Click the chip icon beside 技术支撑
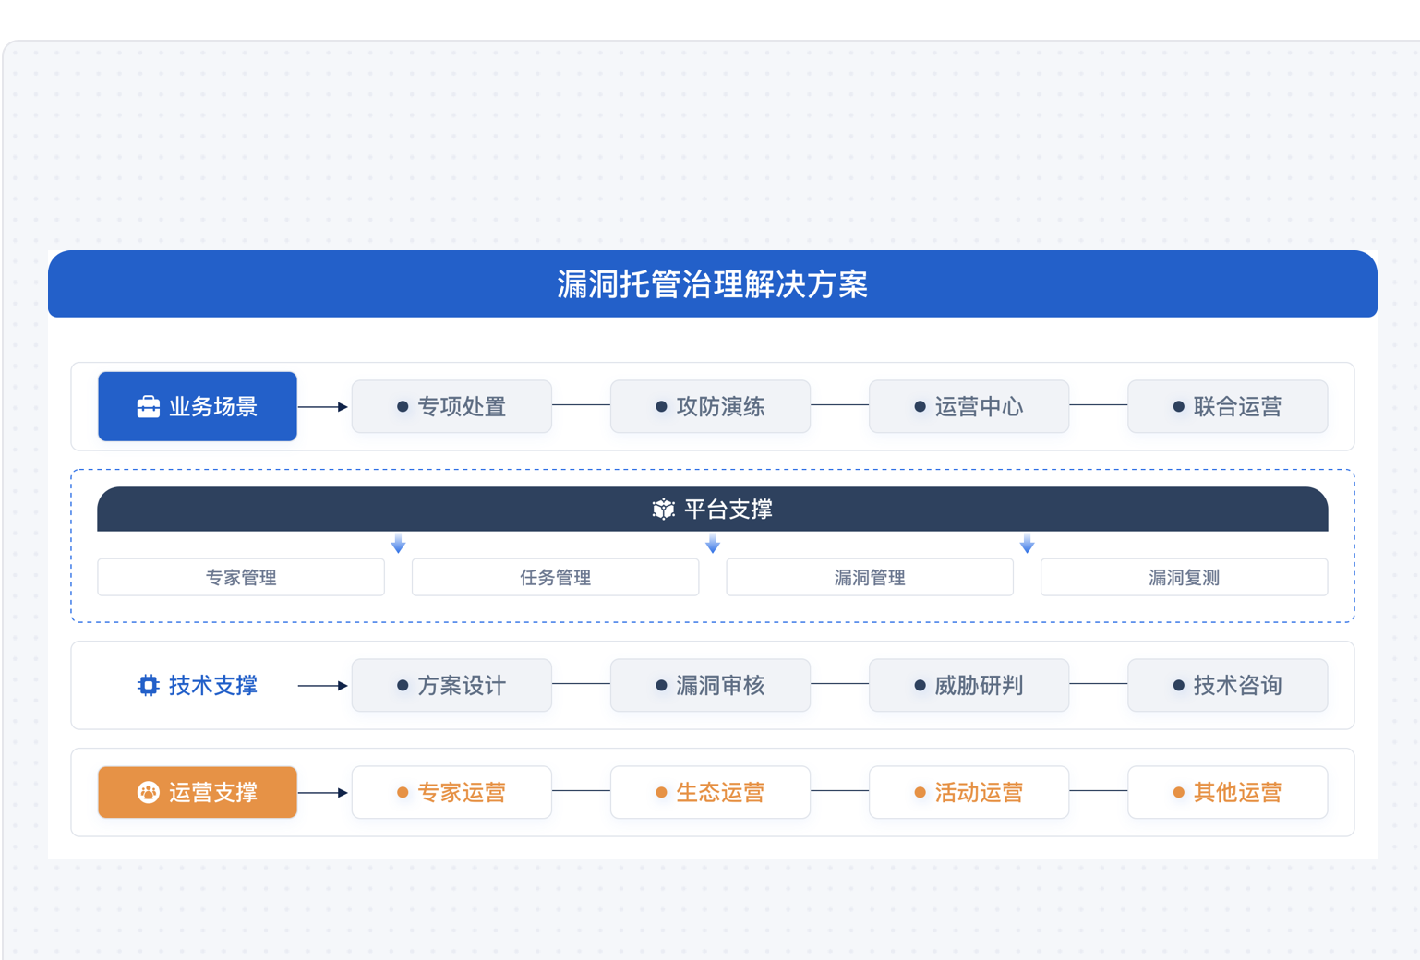Screen dimensions: 1420x960 [148, 686]
